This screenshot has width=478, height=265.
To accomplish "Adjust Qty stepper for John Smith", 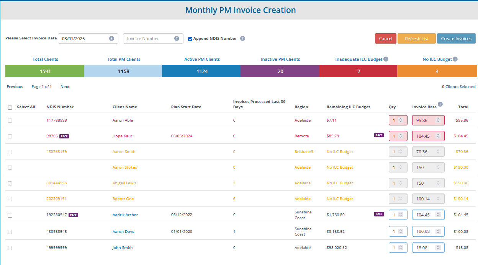I will coord(401,248).
